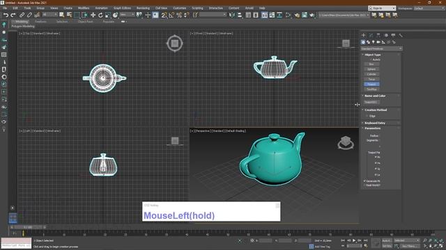The width and height of the screenshot is (446, 250).
Task: Click the Play Animation button
Action: [x=354, y=240]
